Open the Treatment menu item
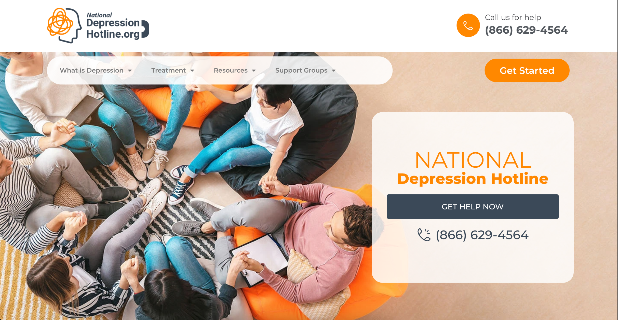This screenshot has width=619, height=320. (x=169, y=70)
